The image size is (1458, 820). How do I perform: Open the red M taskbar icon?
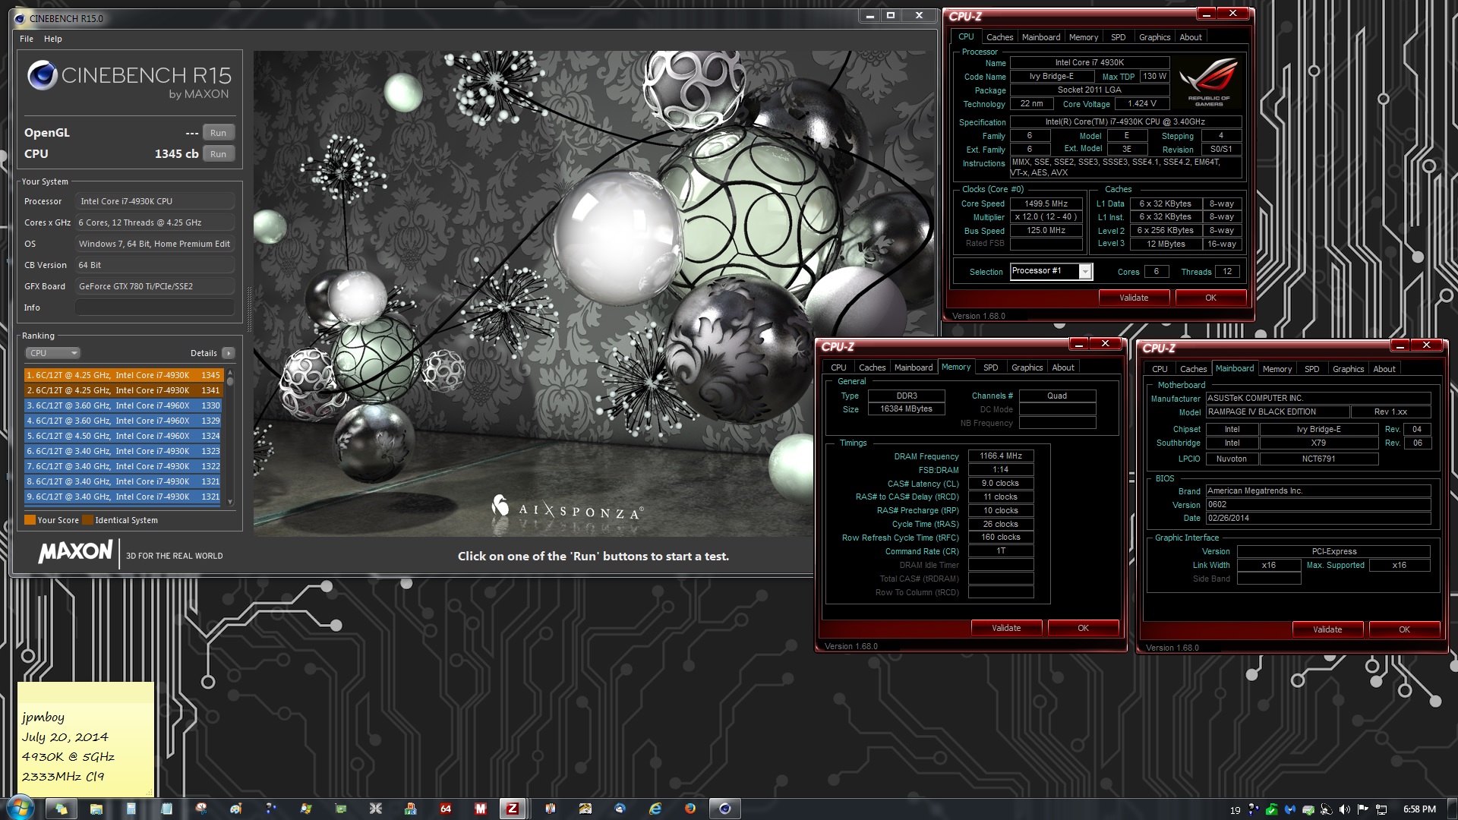coord(481,809)
